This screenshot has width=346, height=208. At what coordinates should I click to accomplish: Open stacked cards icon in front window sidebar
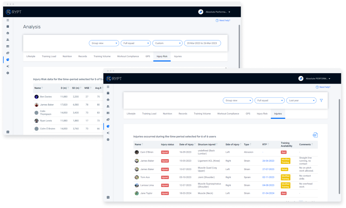(108, 113)
